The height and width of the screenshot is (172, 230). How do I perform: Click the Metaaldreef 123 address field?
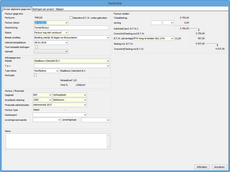coord(74,80)
